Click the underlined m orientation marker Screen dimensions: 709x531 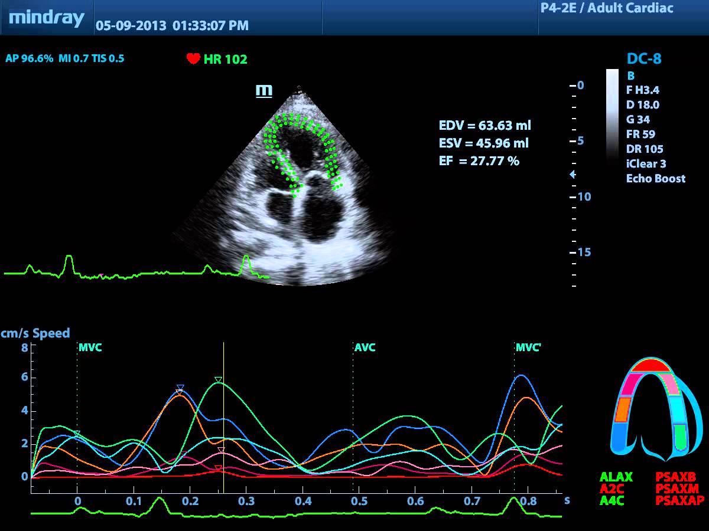[x=264, y=90]
